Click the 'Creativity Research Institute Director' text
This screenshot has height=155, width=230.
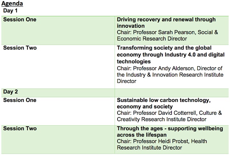162,119
